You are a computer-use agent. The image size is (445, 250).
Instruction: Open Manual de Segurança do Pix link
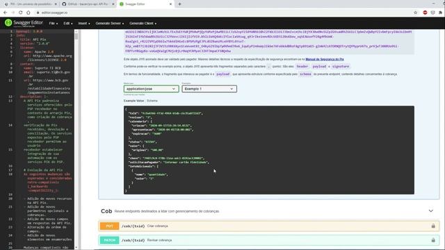pos(325,59)
